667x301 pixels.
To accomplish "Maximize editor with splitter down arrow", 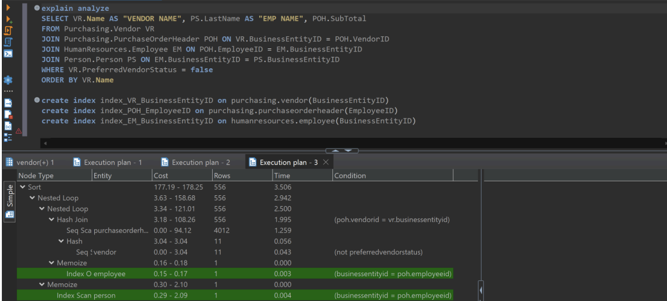I will point(348,150).
